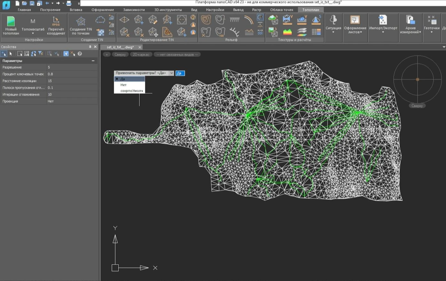Open the Главная ribbon tab
The width and height of the screenshot is (446, 281).
click(24, 10)
